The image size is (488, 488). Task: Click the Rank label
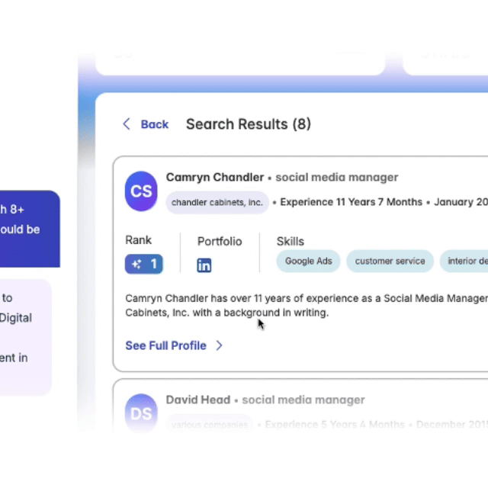(x=138, y=240)
